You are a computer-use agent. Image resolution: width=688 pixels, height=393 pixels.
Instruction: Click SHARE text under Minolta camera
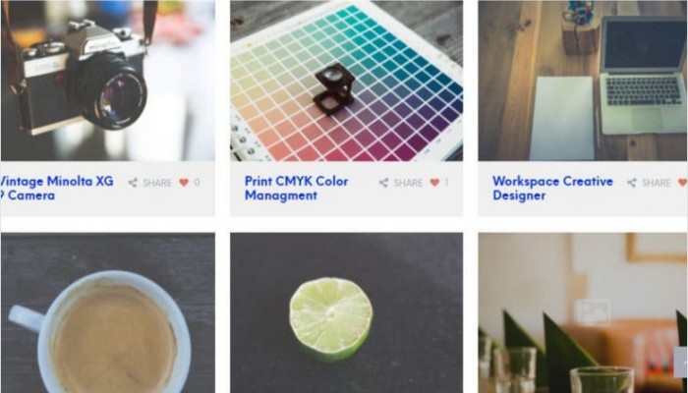[157, 183]
